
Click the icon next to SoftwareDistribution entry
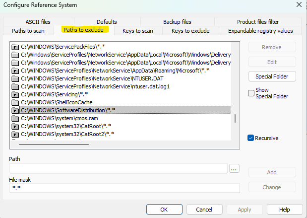click(x=15, y=110)
